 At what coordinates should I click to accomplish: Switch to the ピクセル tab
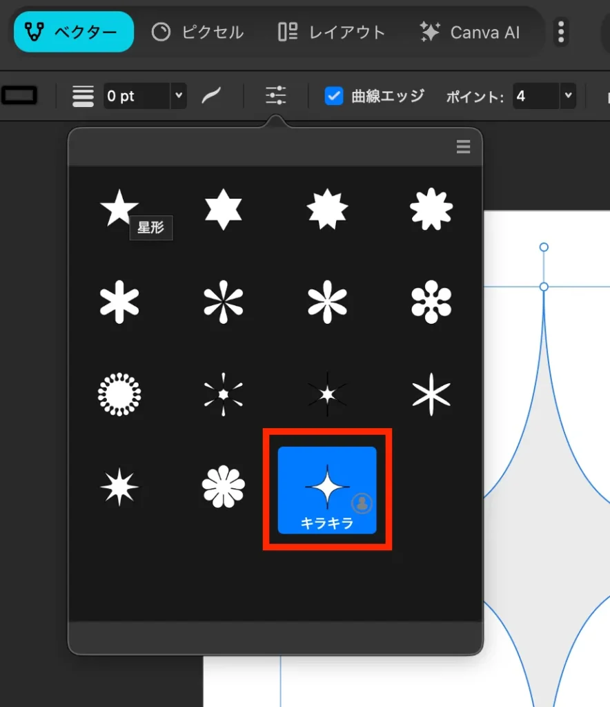(x=198, y=32)
